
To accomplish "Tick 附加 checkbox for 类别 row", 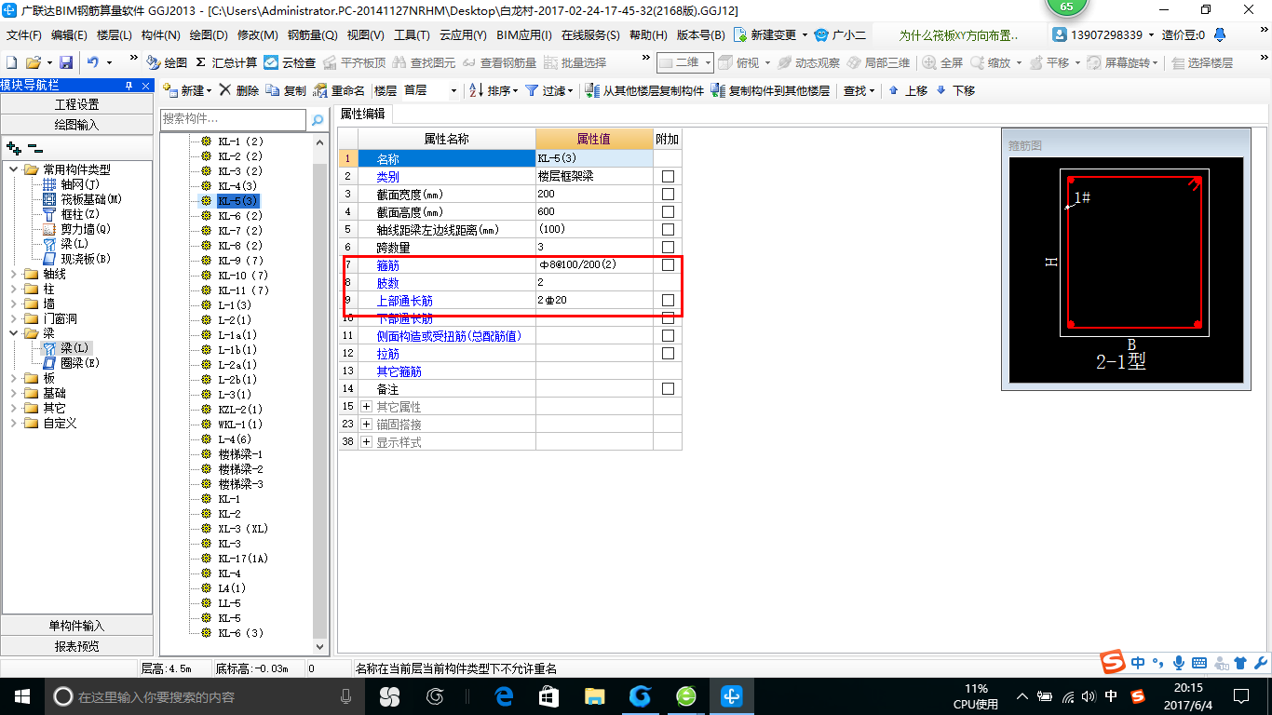I will (x=668, y=176).
